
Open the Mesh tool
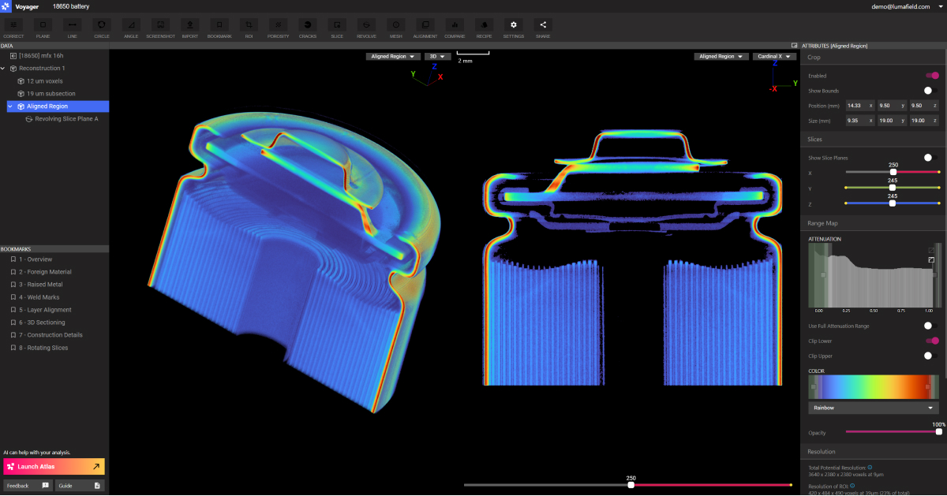(395, 28)
